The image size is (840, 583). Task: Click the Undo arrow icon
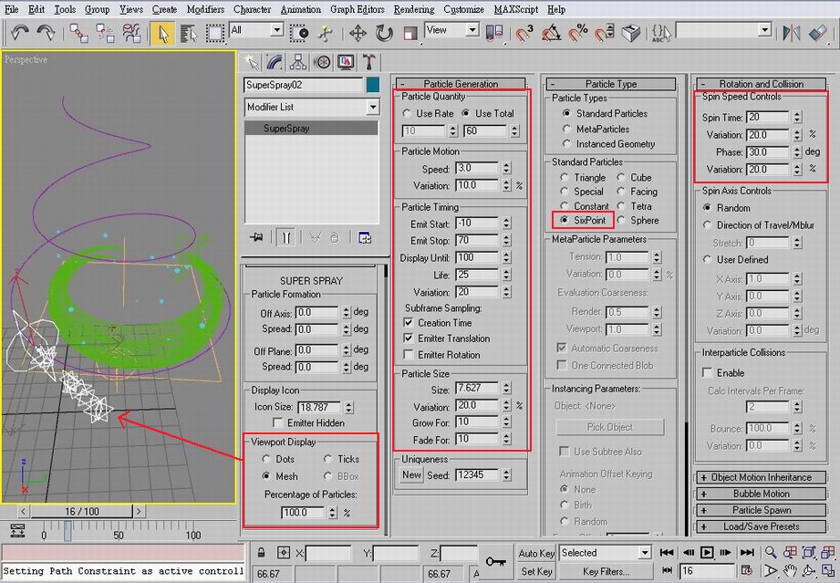20,33
